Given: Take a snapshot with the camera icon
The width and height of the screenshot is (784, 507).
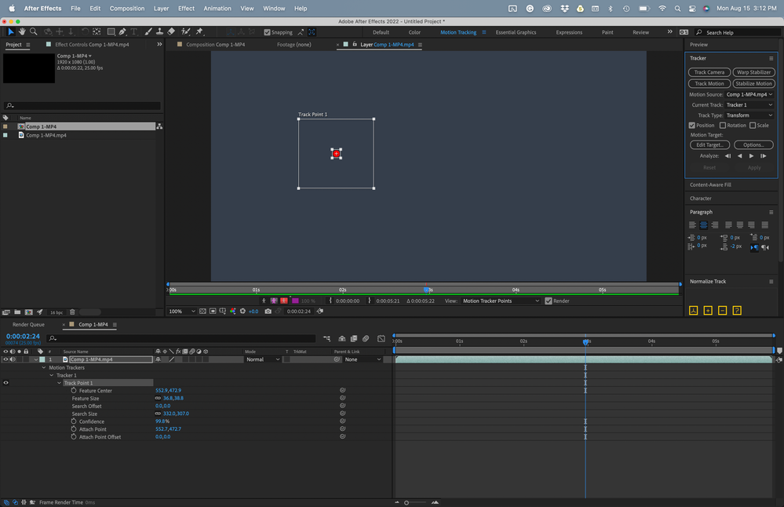Looking at the screenshot, I should 268,312.
